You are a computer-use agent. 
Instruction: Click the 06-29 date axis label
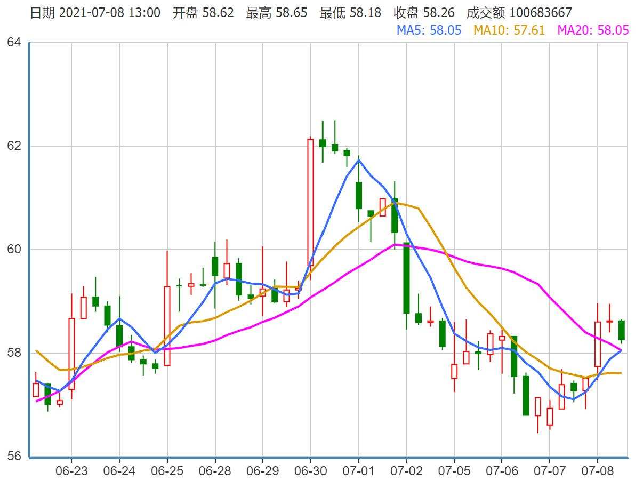262,472
